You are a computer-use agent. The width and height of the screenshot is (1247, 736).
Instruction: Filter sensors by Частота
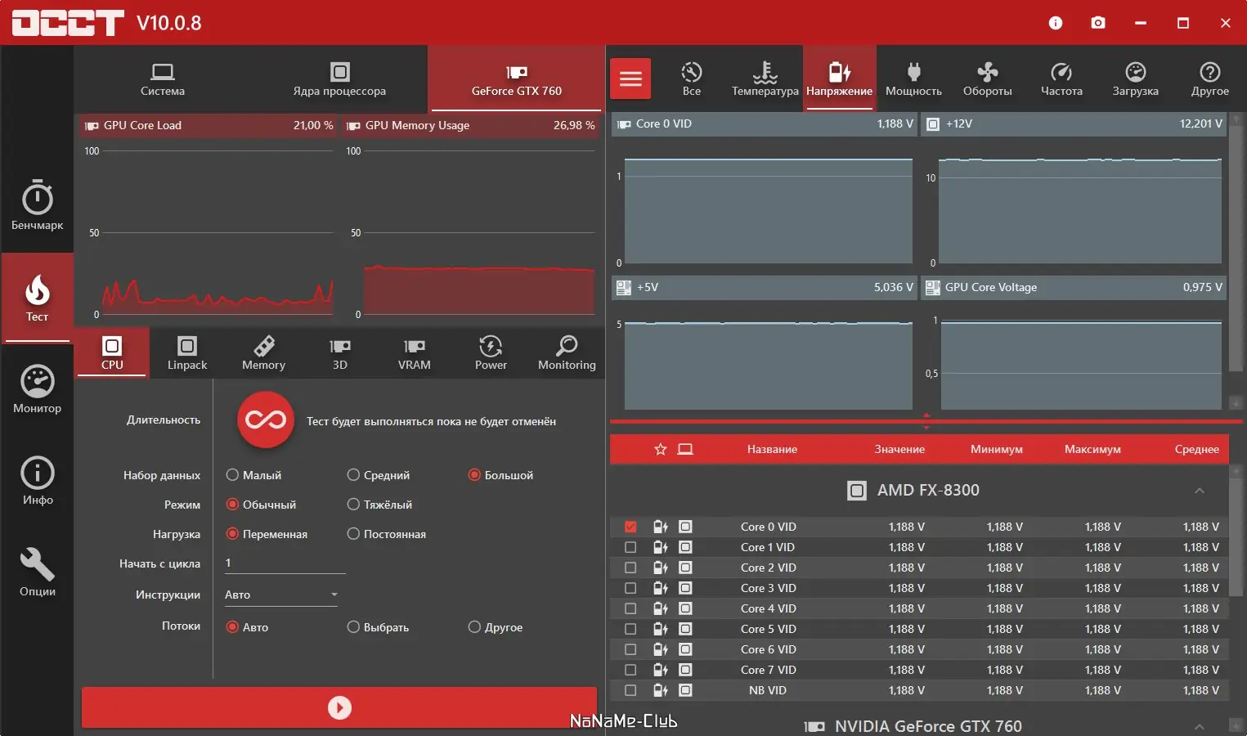pos(1061,79)
